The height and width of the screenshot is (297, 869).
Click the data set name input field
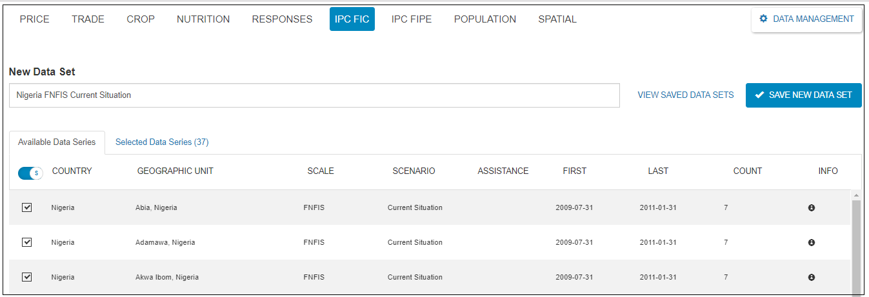coord(314,95)
